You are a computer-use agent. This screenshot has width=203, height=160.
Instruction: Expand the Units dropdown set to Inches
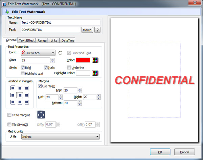(61, 136)
